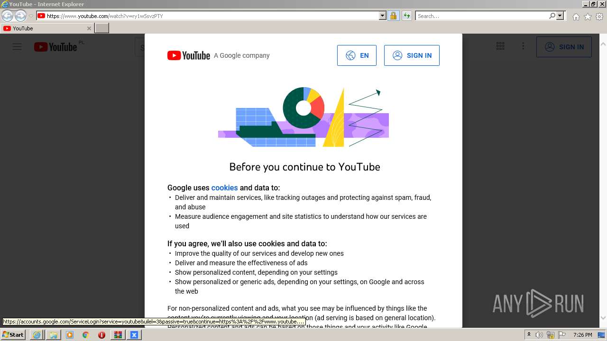The image size is (607, 341).
Task: Click SIGN IN inside the consent dialog
Action: (412, 55)
